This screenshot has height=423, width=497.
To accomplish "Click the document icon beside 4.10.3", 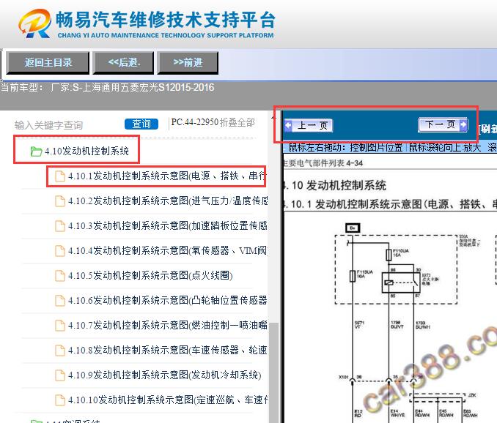I will 60,226.
